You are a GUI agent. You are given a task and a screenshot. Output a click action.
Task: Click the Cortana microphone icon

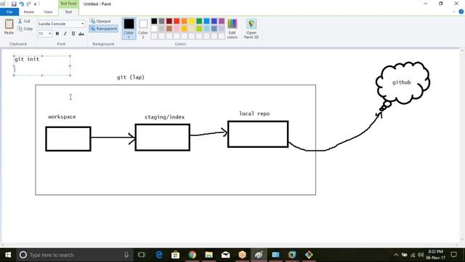pyautogui.click(x=126, y=255)
